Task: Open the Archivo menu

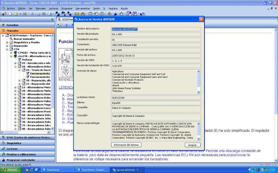Action: tap(11, 9)
